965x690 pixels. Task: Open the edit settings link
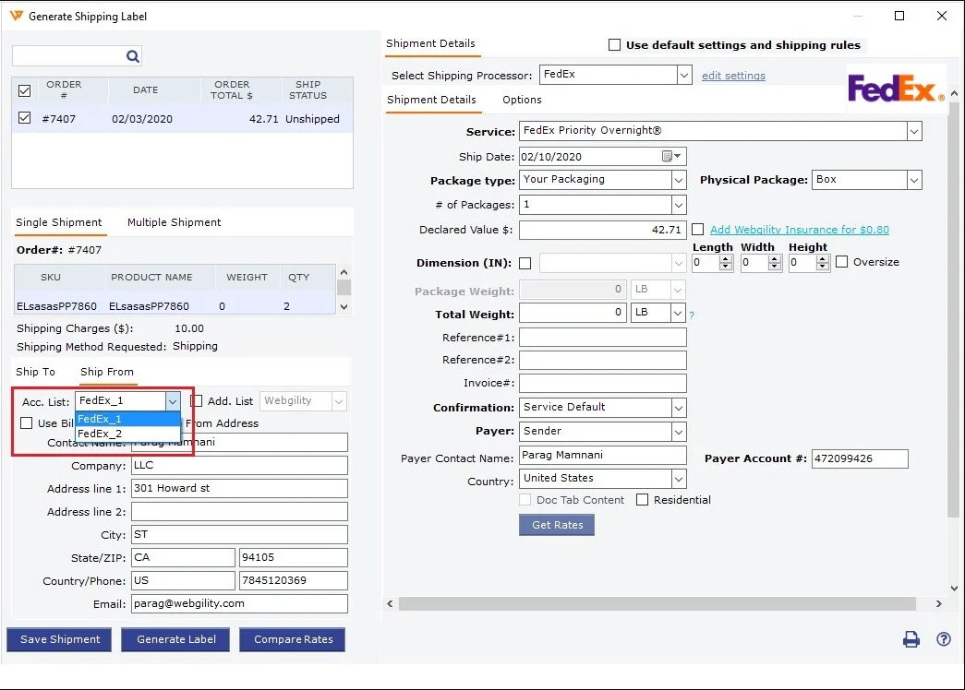point(733,76)
